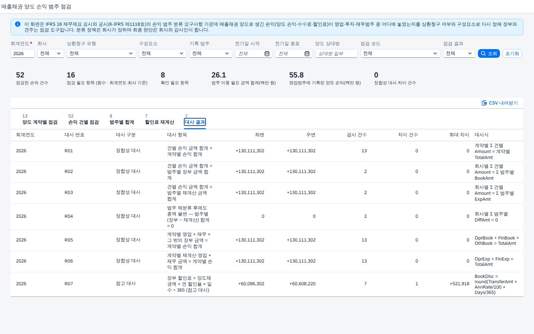Click the 55.8 영업범주 양도 손익 KPI
Viewport: 534px width, 334px height.
(x=325, y=78)
